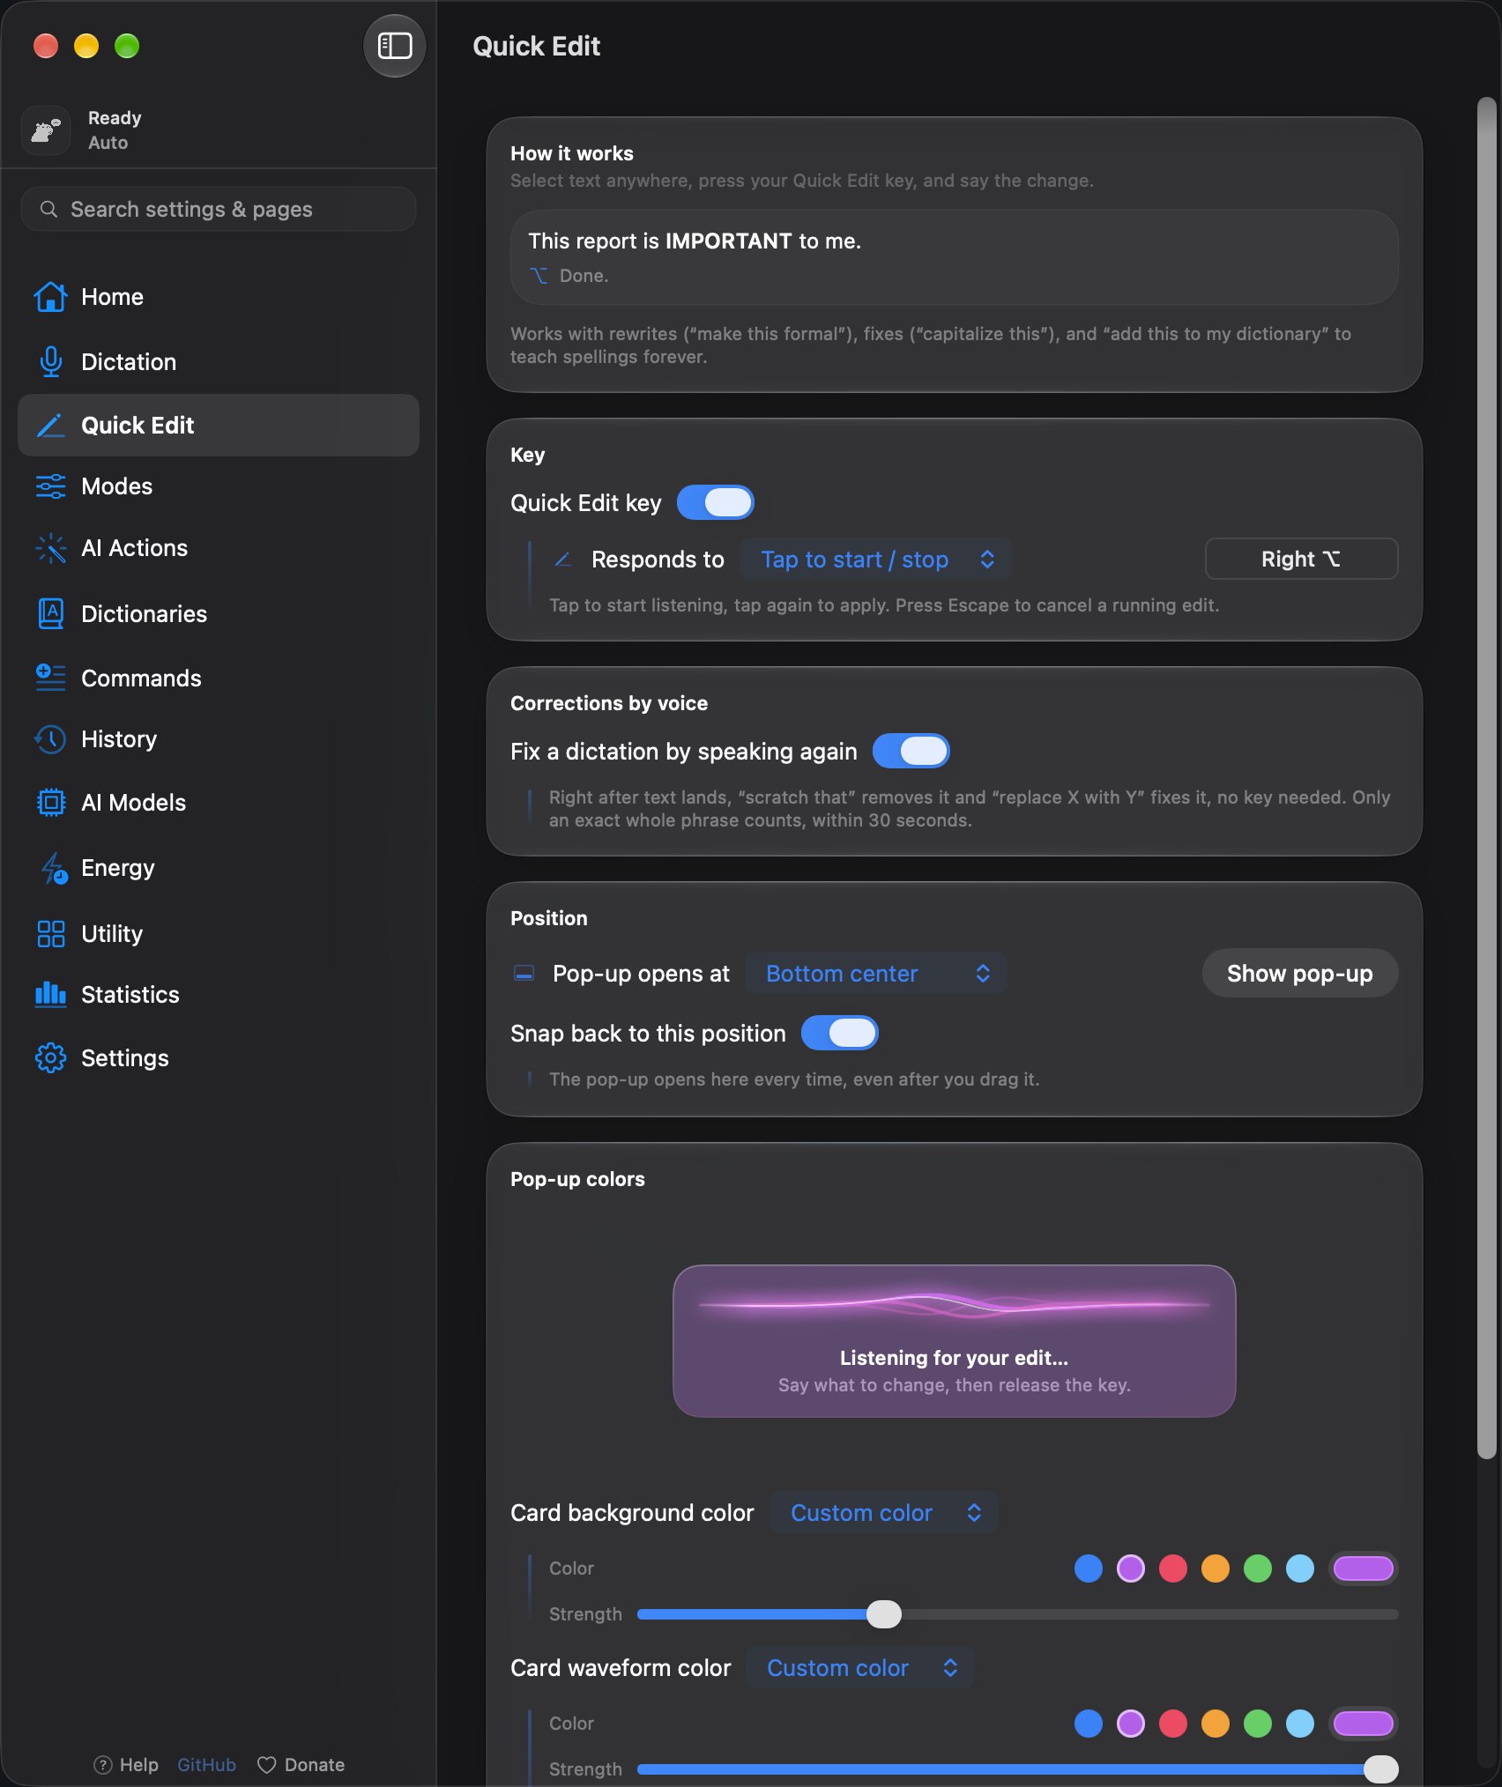Toggle the sidebar visibility icon
The height and width of the screenshot is (1787, 1502).
click(x=394, y=46)
